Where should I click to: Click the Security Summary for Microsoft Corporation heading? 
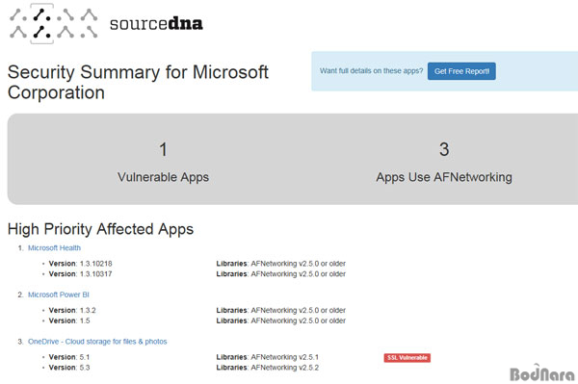(x=138, y=82)
